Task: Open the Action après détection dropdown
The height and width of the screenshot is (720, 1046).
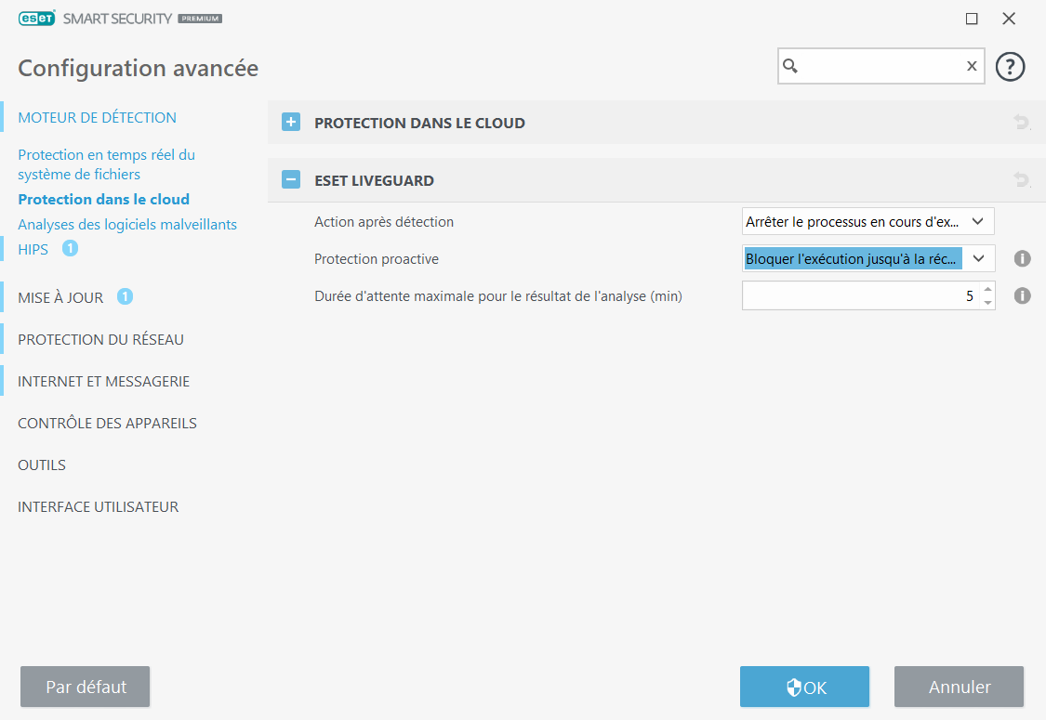Action: [x=867, y=221]
